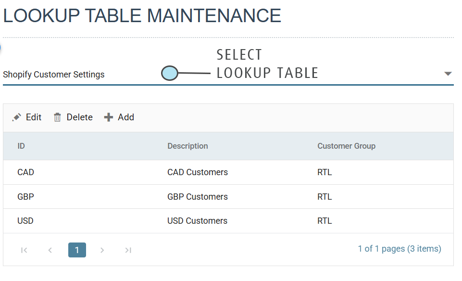This screenshot has width=462, height=281.
Task: Go to next page arrow
Action: pos(102,250)
